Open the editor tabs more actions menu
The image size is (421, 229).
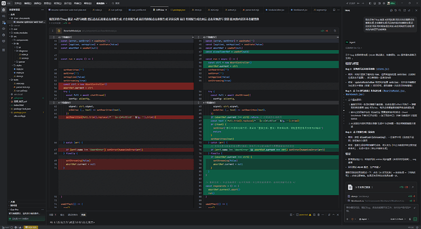(338, 10)
